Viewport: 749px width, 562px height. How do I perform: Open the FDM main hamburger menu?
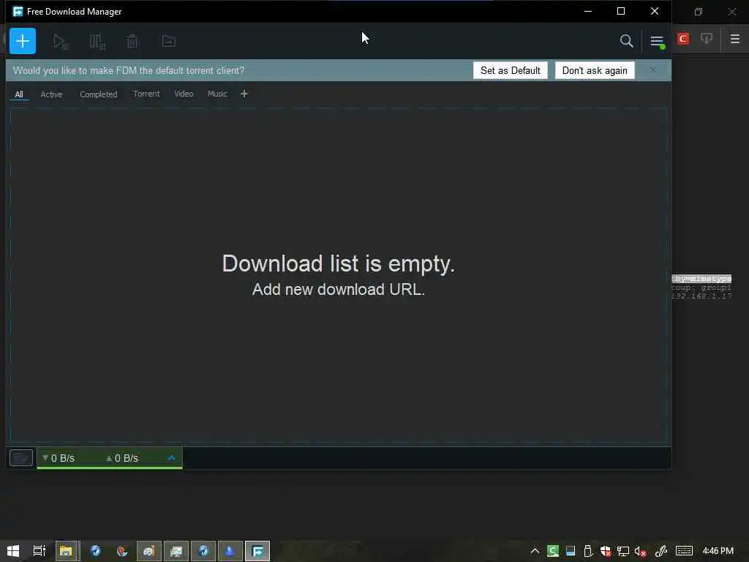(x=658, y=42)
